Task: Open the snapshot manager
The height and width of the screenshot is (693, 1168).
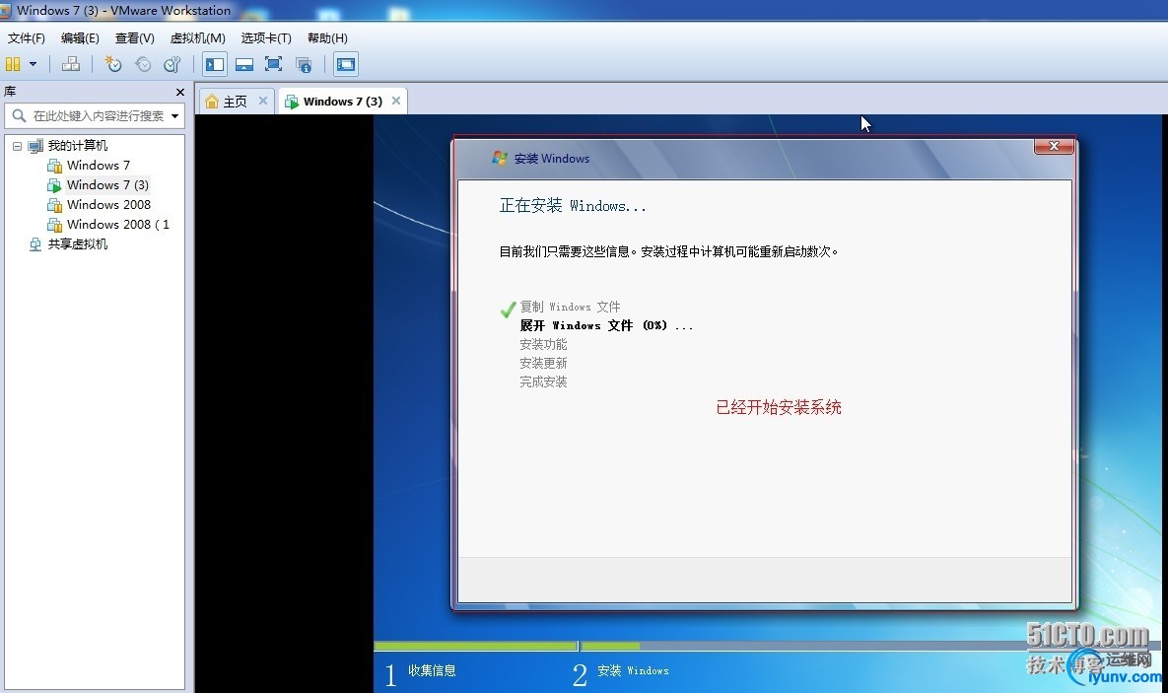Action: pos(172,64)
